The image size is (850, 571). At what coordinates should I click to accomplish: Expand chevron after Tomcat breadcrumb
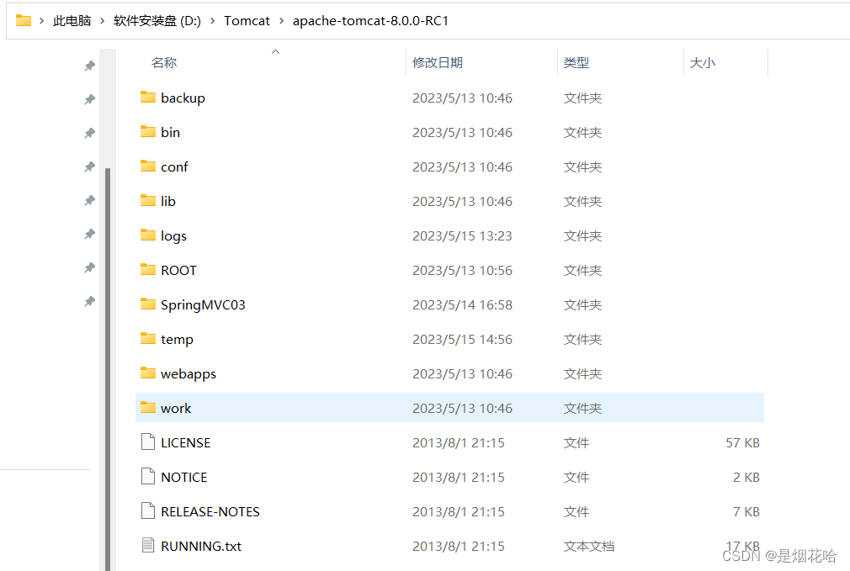(281, 21)
